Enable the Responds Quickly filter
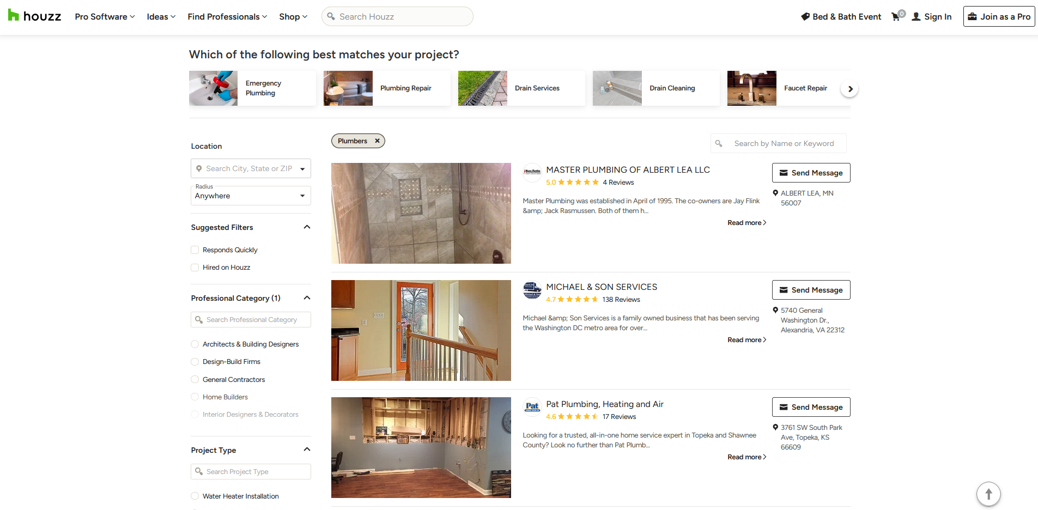Image resolution: width=1038 pixels, height=510 pixels. pos(195,250)
